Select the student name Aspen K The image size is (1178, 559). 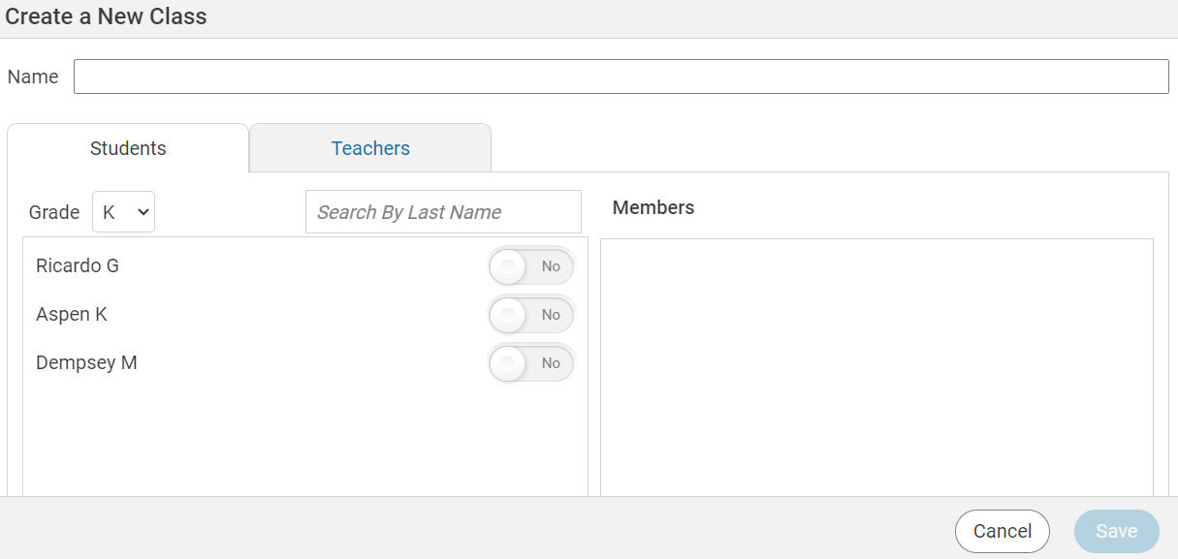click(72, 315)
